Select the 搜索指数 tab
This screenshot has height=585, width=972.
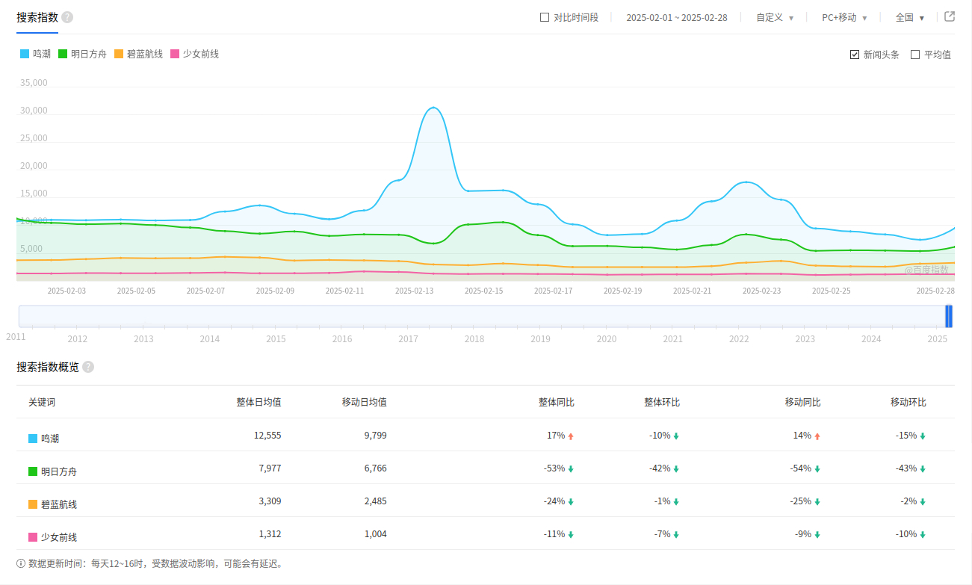[37, 17]
